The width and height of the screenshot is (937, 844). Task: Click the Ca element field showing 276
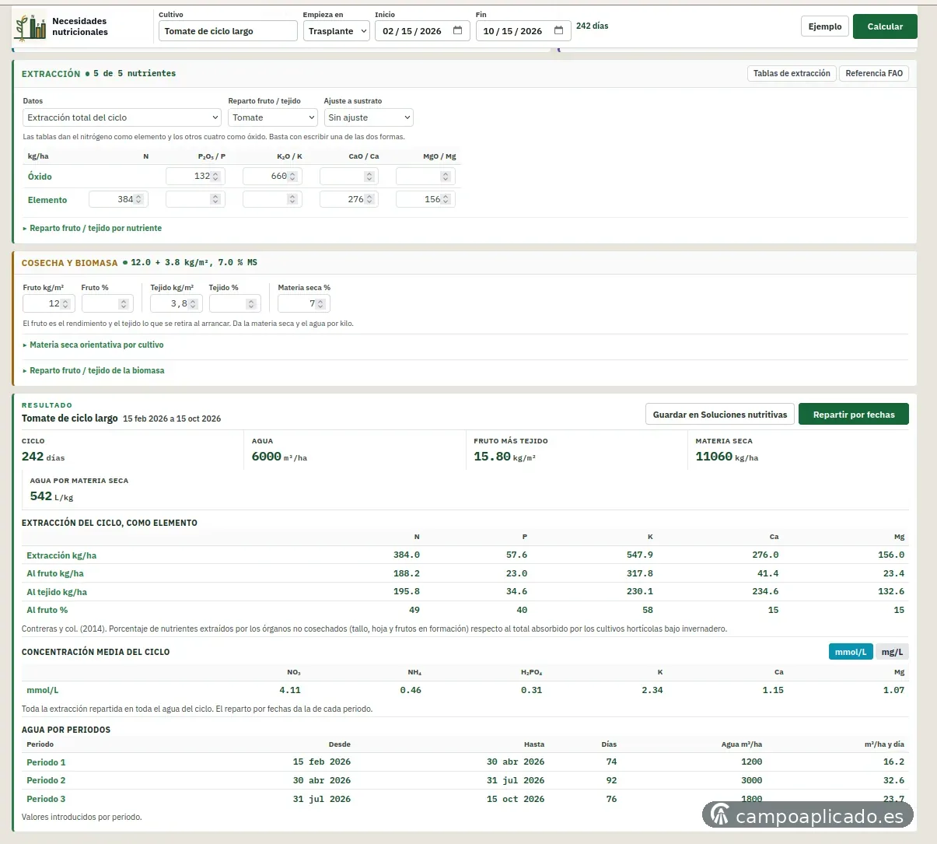(349, 199)
